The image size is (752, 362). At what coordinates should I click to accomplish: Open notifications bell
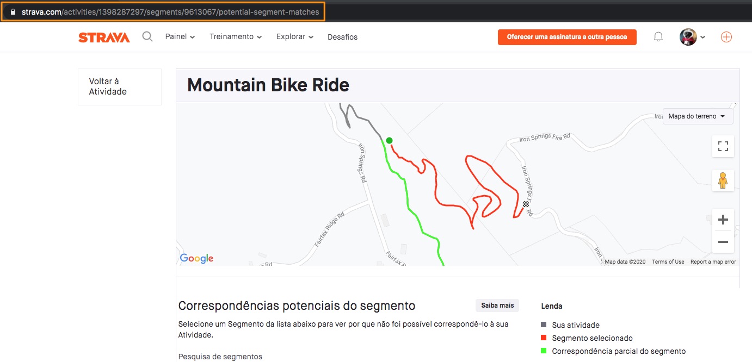point(658,37)
